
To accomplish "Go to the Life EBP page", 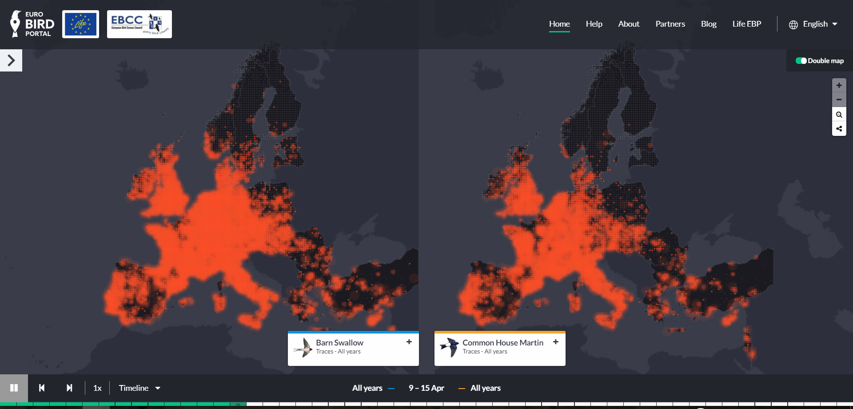I will click(x=747, y=24).
